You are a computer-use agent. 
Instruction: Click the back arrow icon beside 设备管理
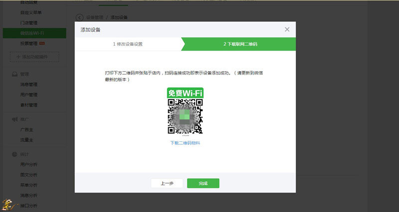(x=79, y=17)
